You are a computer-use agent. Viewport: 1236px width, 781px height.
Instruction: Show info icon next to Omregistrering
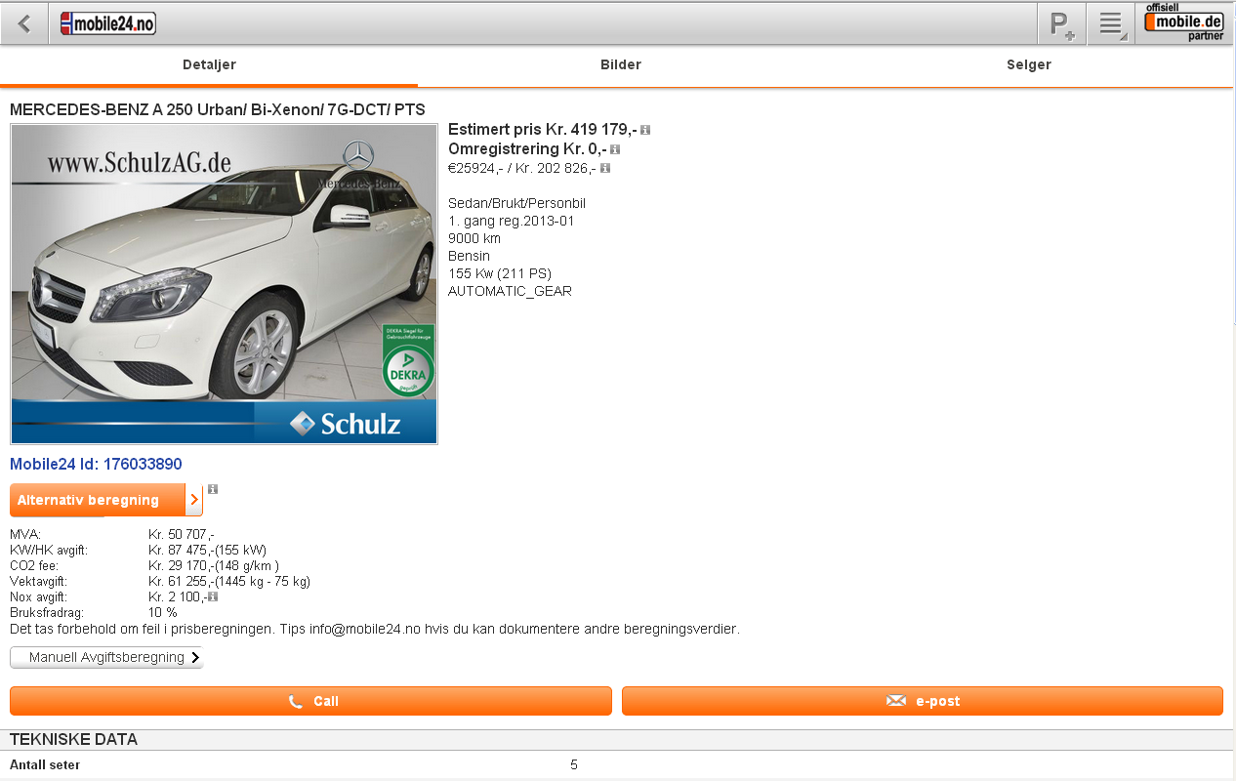click(615, 149)
